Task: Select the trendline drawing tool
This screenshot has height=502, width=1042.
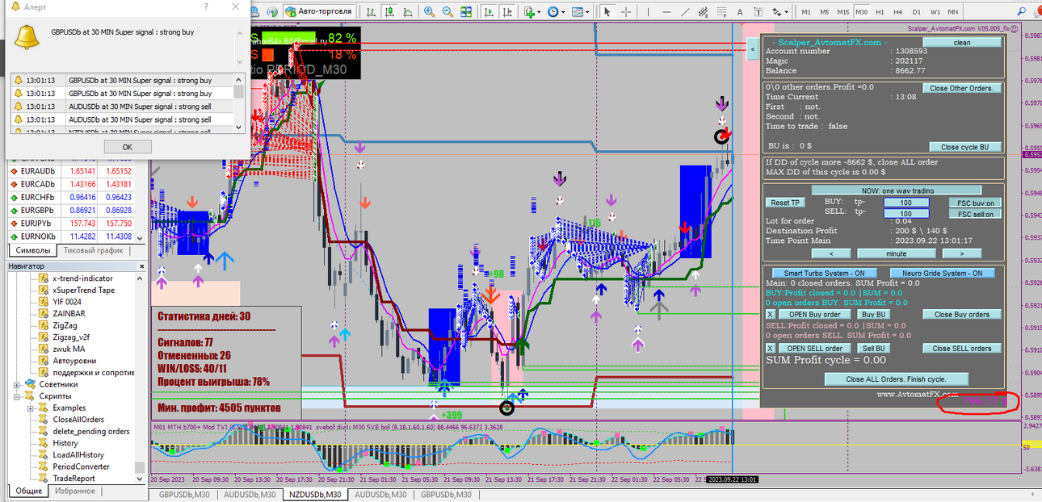Action: [x=685, y=12]
